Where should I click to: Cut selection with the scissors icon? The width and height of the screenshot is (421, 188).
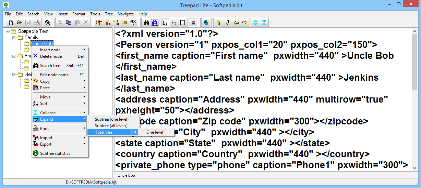pos(60,23)
